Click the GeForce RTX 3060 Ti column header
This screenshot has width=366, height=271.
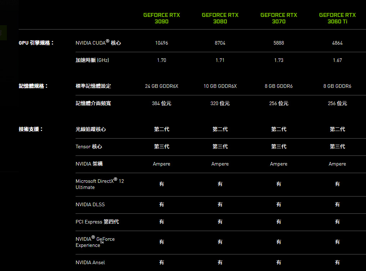(337, 18)
